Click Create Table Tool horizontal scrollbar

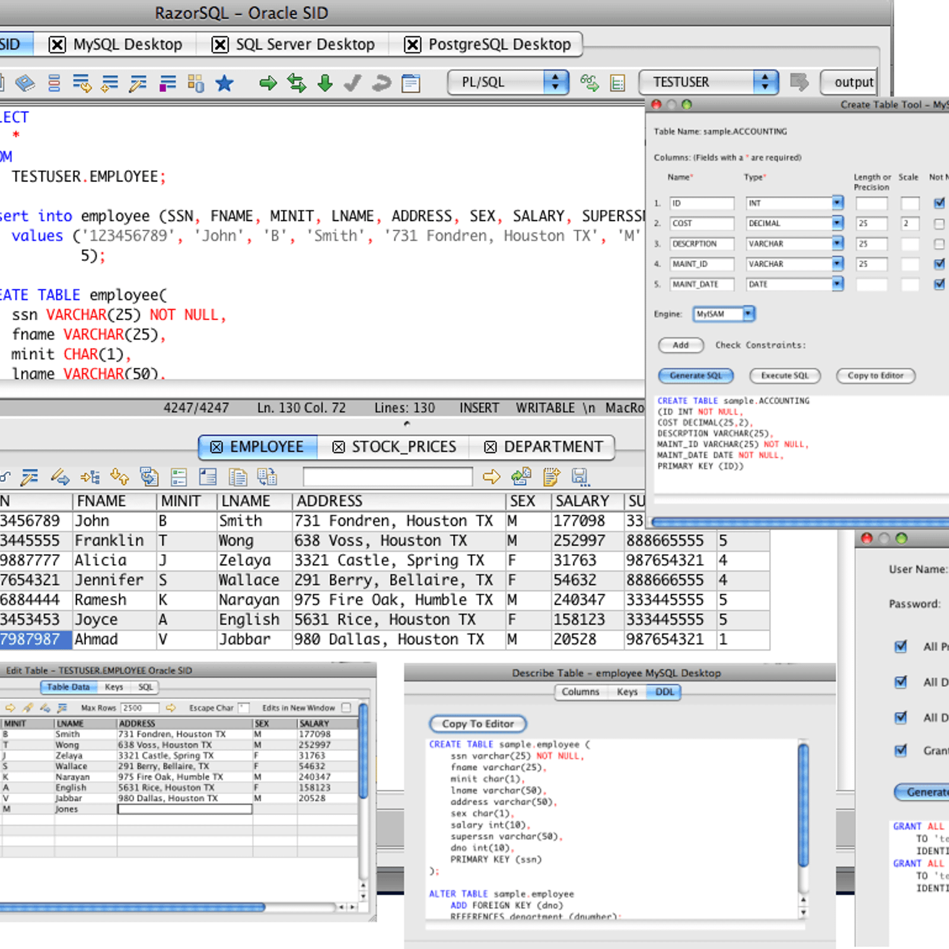[x=800, y=523]
